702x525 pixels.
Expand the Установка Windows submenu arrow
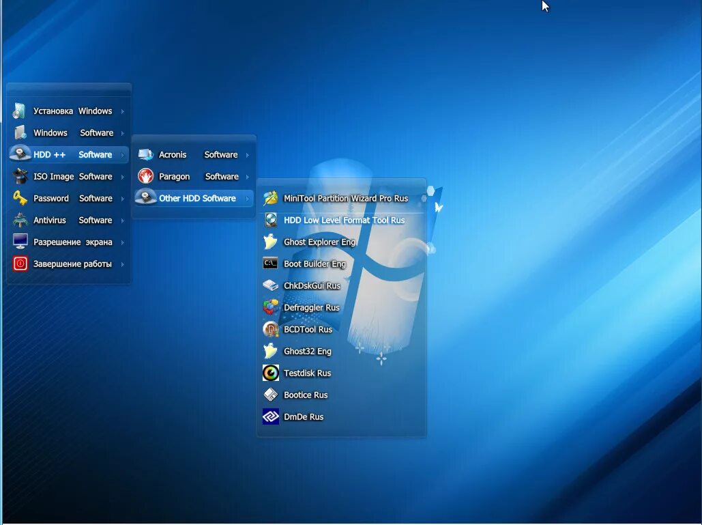124,111
